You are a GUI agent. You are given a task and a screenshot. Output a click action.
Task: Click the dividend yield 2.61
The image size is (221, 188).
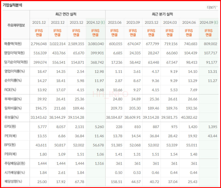62,173
